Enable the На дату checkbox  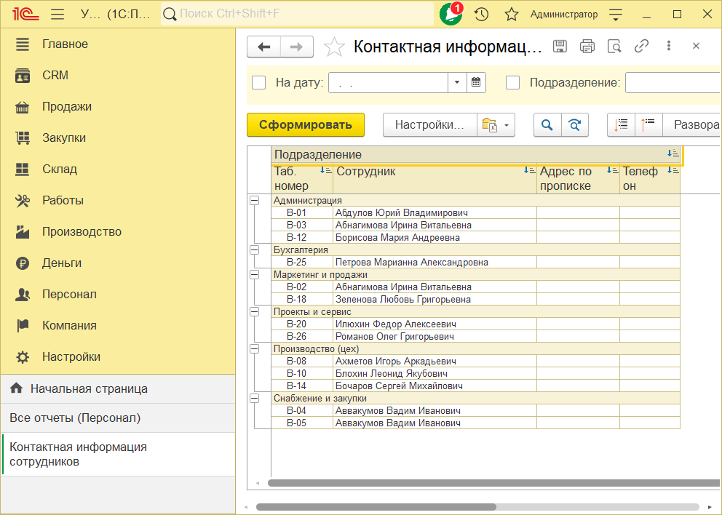point(258,82)
